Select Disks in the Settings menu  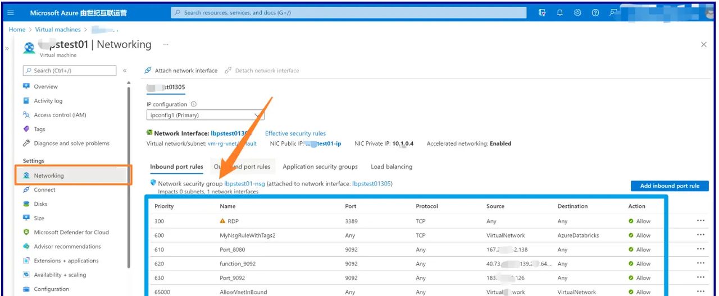click(40, 204)
